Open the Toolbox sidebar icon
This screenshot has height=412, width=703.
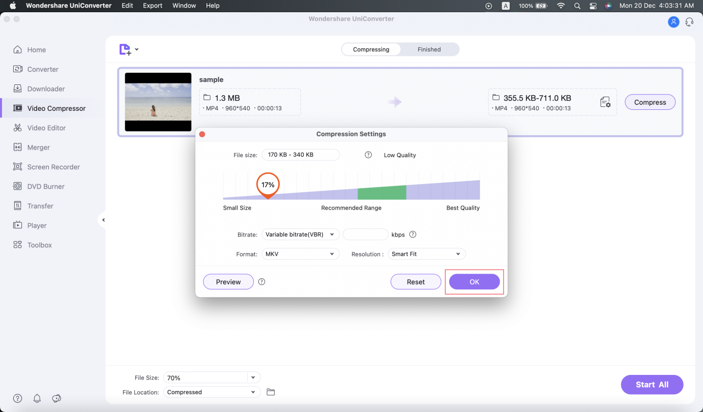tap(18, 245)
